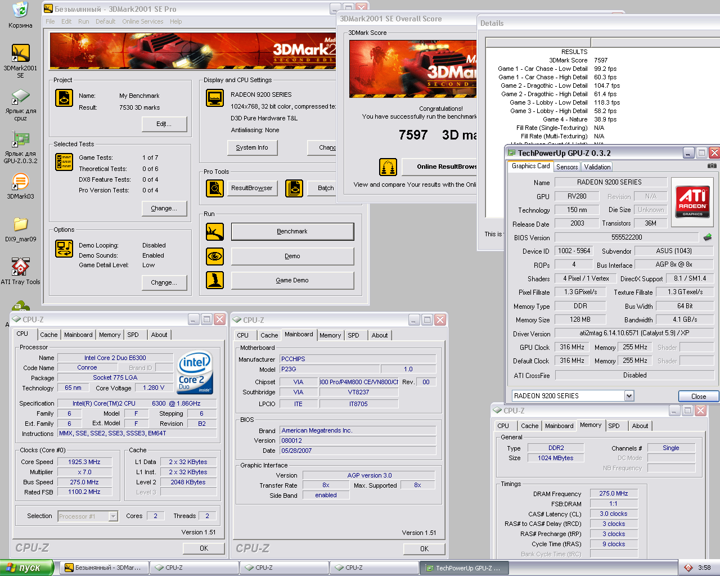Switch to SPD tab in left CPU-Z window
Image resolution: width=720 pixels, height=576 pixels.
[x=133, y=335]
